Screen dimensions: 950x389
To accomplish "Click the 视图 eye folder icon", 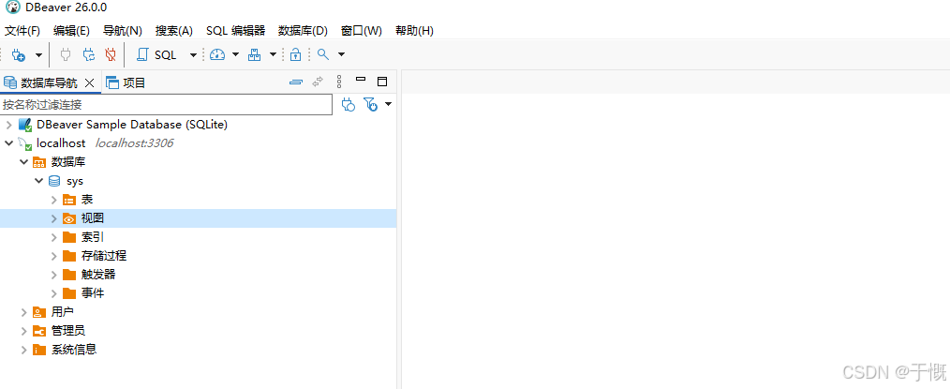I will point(69,218).
